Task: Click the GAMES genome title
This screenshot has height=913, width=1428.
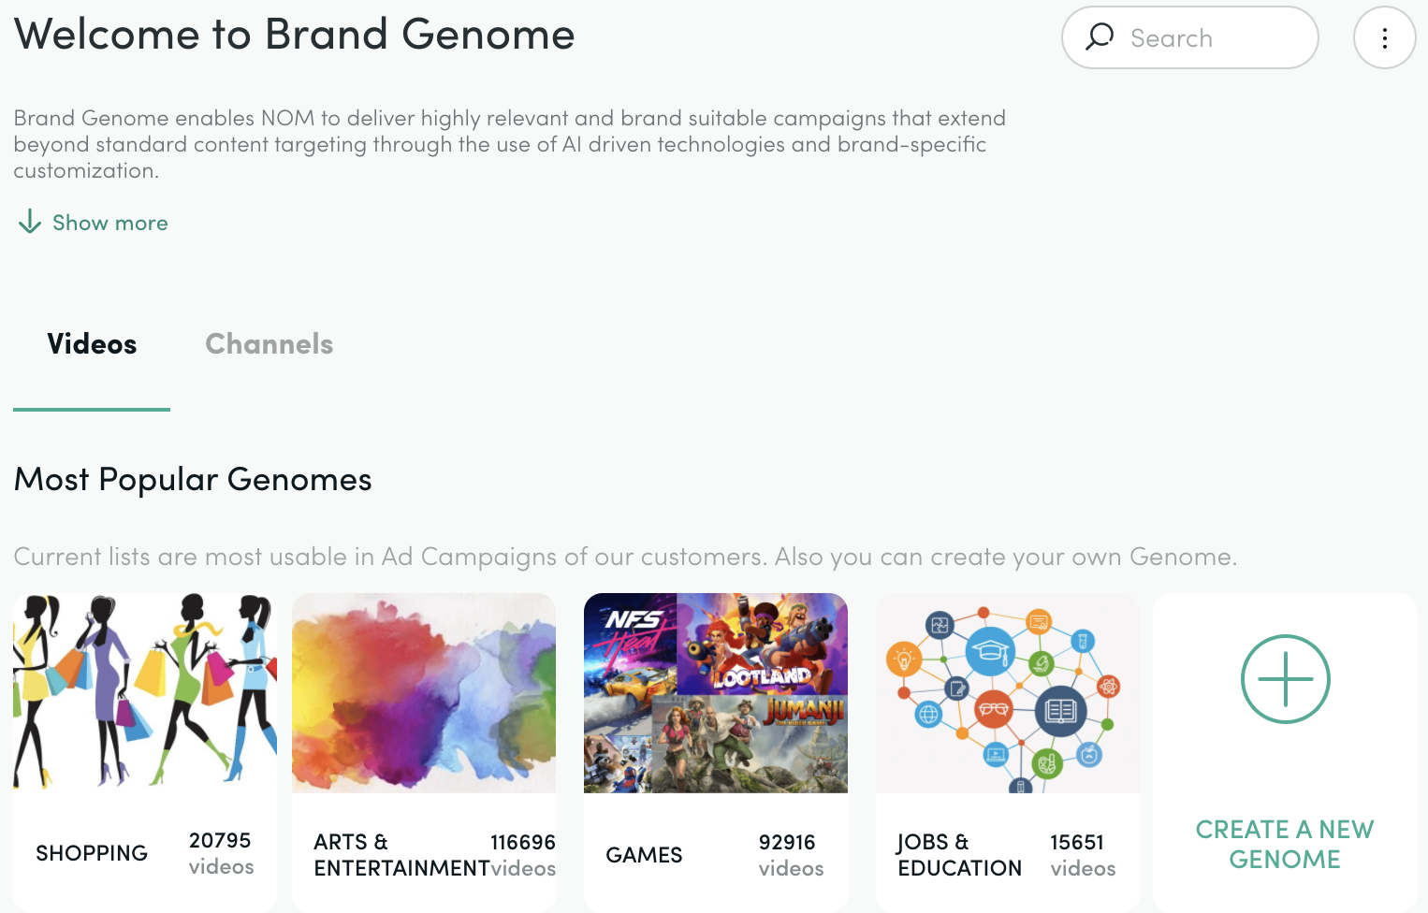Action: [644, 855]
